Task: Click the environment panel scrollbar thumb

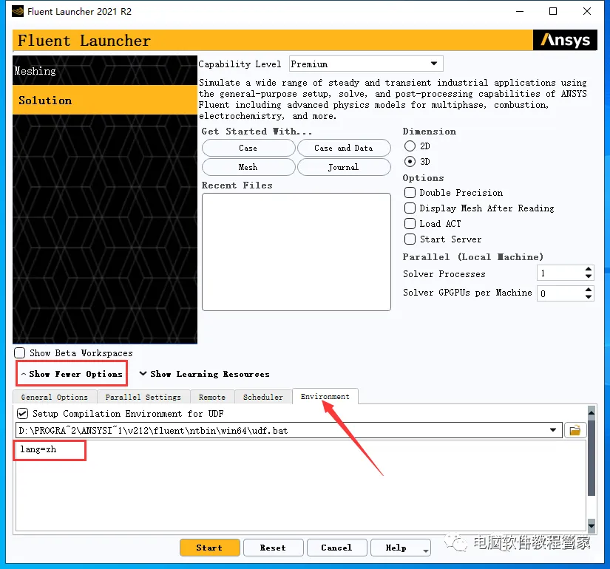Action: (592, 457)
